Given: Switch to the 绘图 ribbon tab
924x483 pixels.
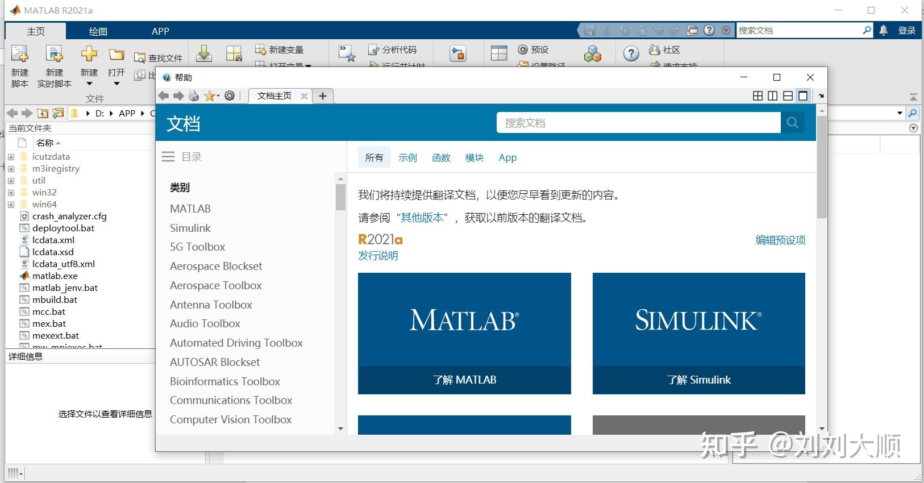Looking at the screenshot, I should (98, 31).
